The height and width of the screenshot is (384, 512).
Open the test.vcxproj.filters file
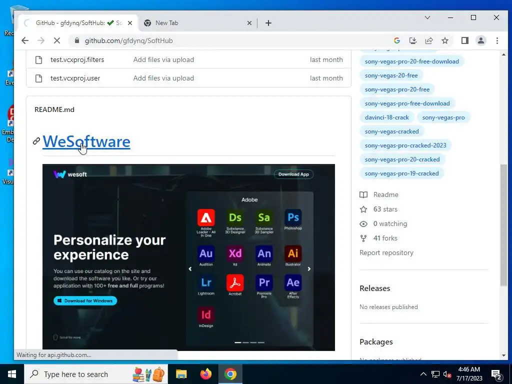[x=77, y=60]
